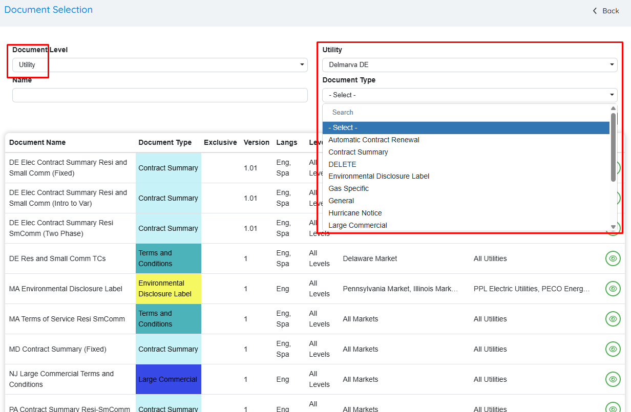This screenshot has height=412, width=631.
Task: View the DE Res and Small Comm TCs document
Action: 613,258
